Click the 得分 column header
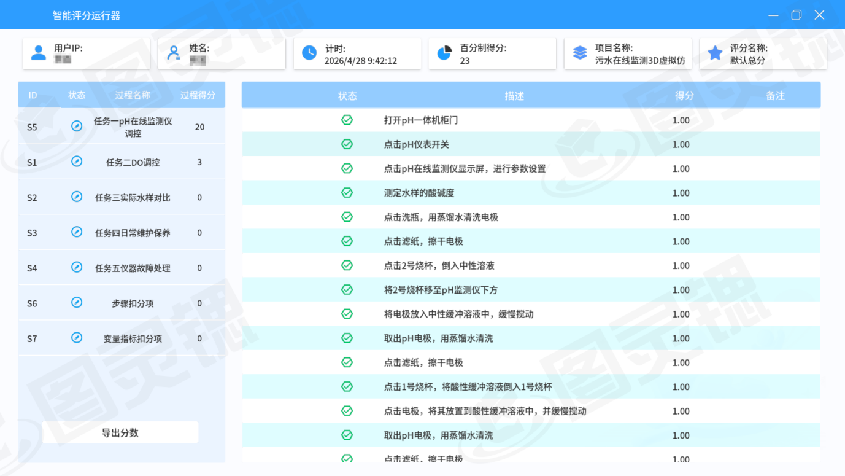This screenshot has height=476, width=845. [x=684, y=96]
